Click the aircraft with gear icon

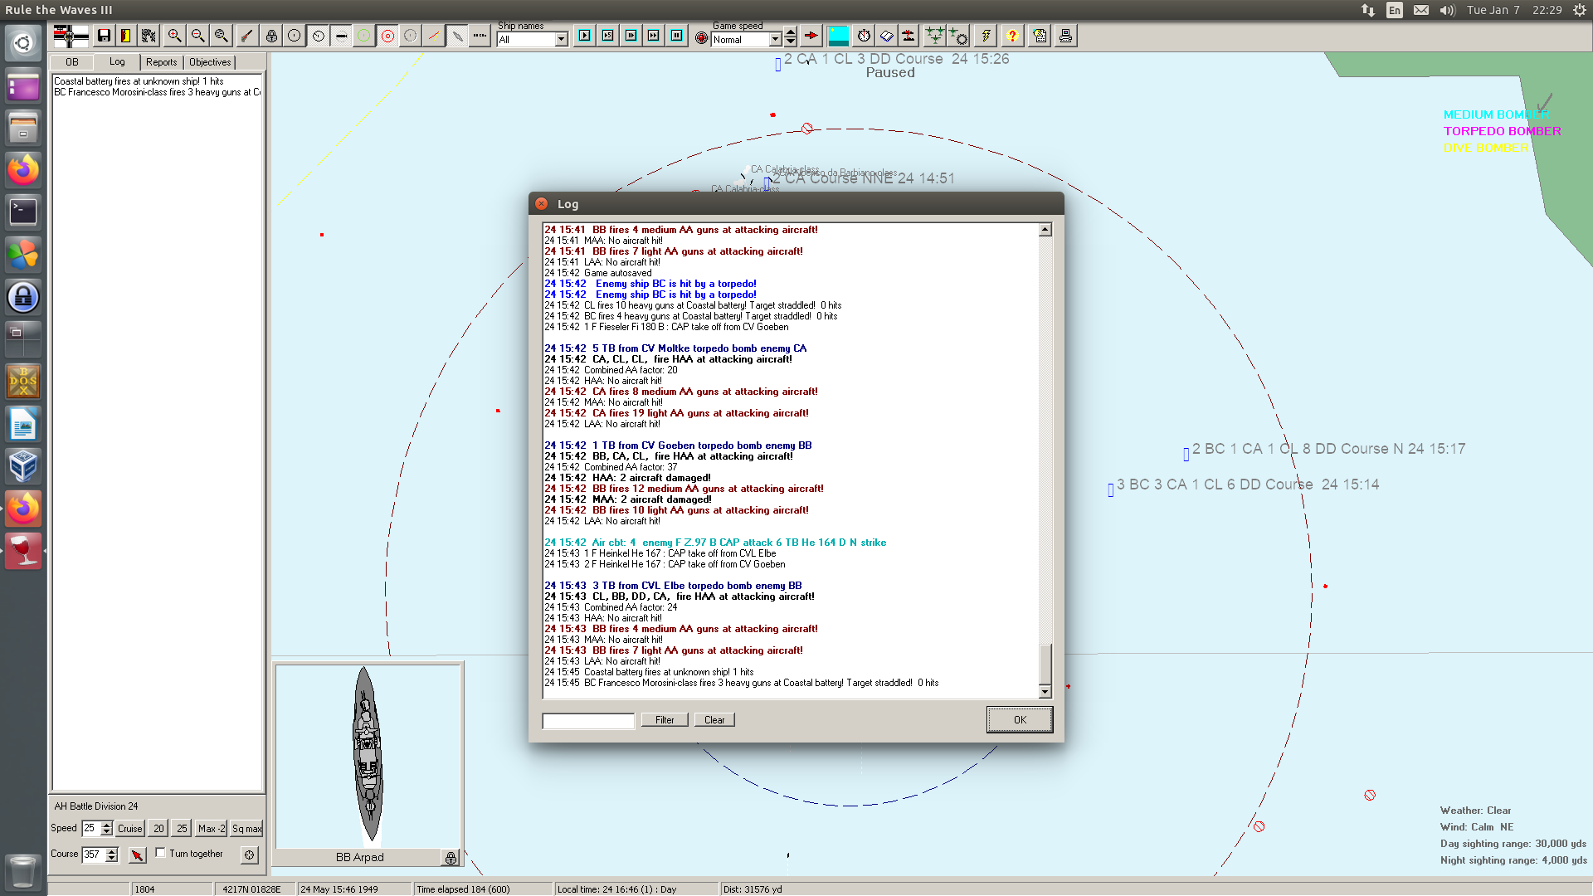click(x=958, y=36)
